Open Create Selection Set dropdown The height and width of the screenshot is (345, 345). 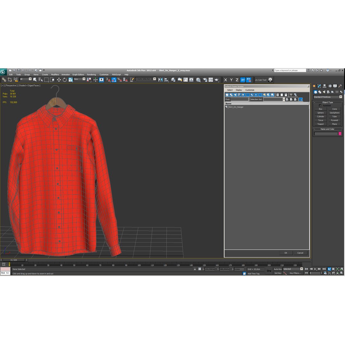click(x=146, y=79)
